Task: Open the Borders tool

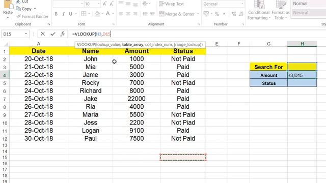Action: 84,14
